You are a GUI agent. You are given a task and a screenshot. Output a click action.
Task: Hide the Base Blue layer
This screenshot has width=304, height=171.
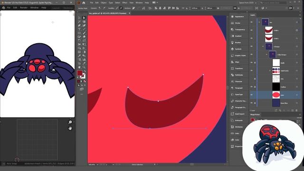tap(252, 103)
